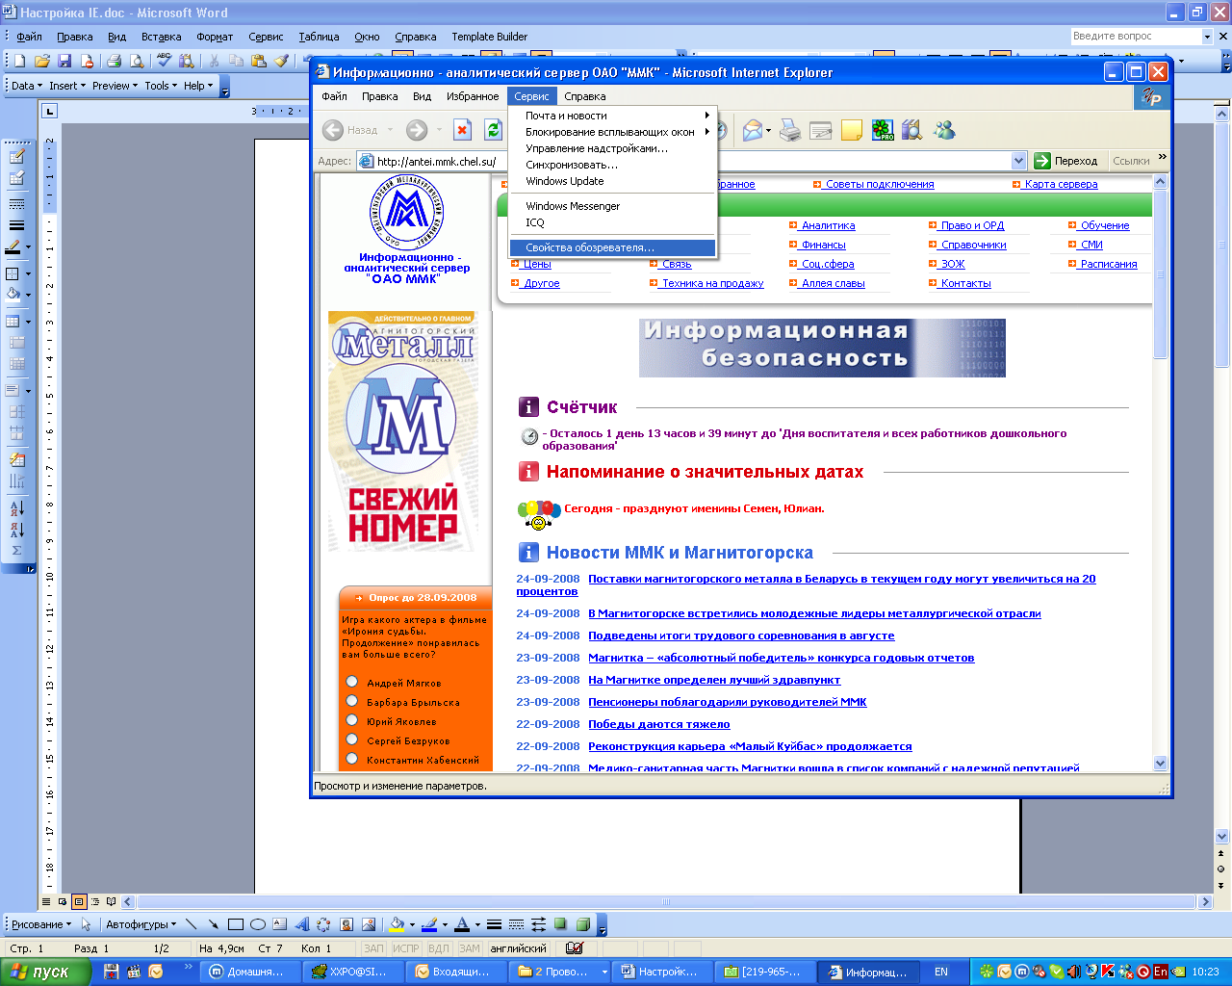Click the Research books icon in IE toolbar
The height and width of the screenshot is (986, 1232).
(912, 130)
